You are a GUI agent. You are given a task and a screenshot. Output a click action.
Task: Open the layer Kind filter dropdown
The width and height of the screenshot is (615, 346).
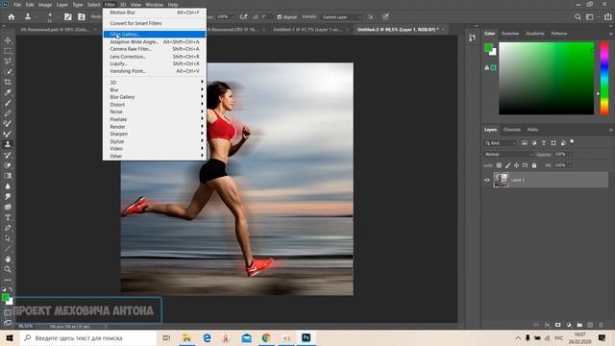click(x=501, y=143)
